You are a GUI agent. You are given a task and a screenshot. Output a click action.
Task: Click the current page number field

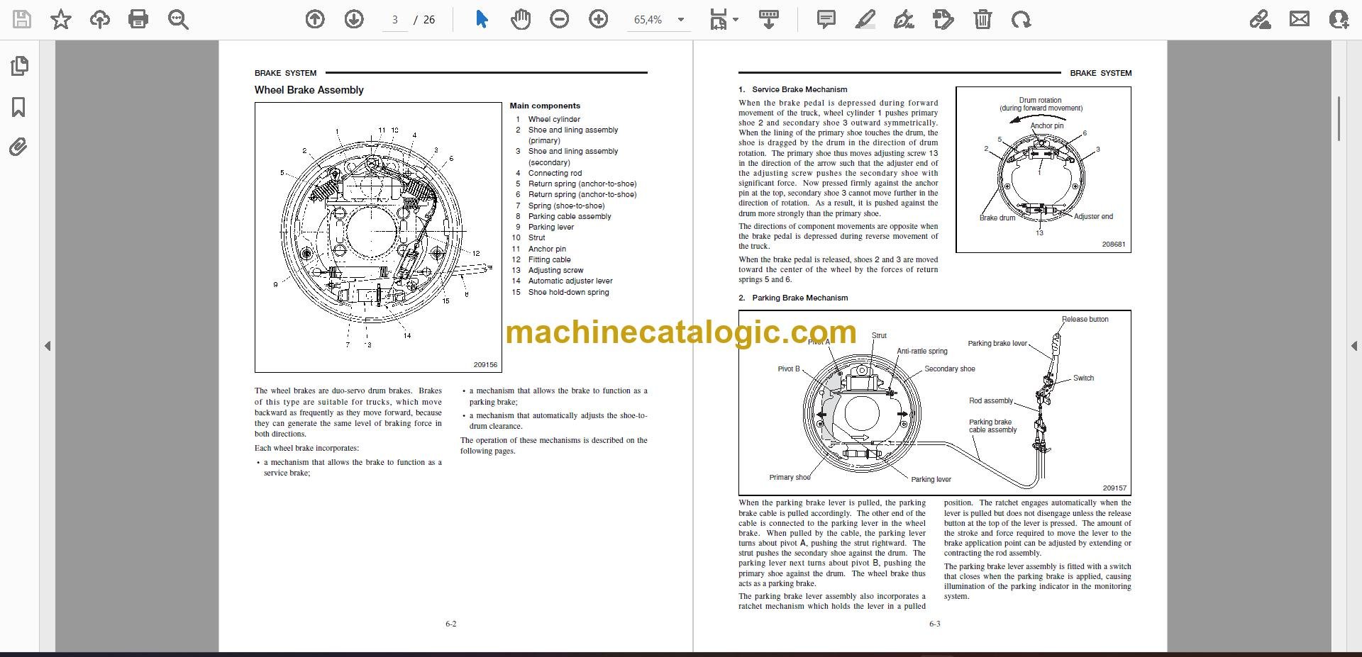click(395, 20)
